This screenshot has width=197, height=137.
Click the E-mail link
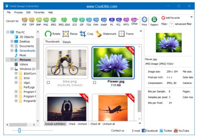tap(136, 131)
